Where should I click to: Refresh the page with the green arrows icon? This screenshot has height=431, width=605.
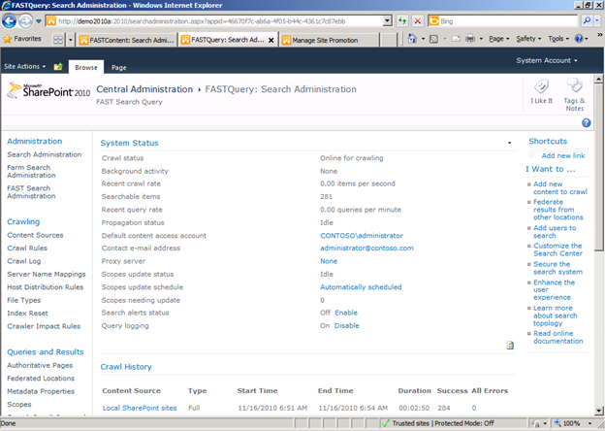(402, 20)
